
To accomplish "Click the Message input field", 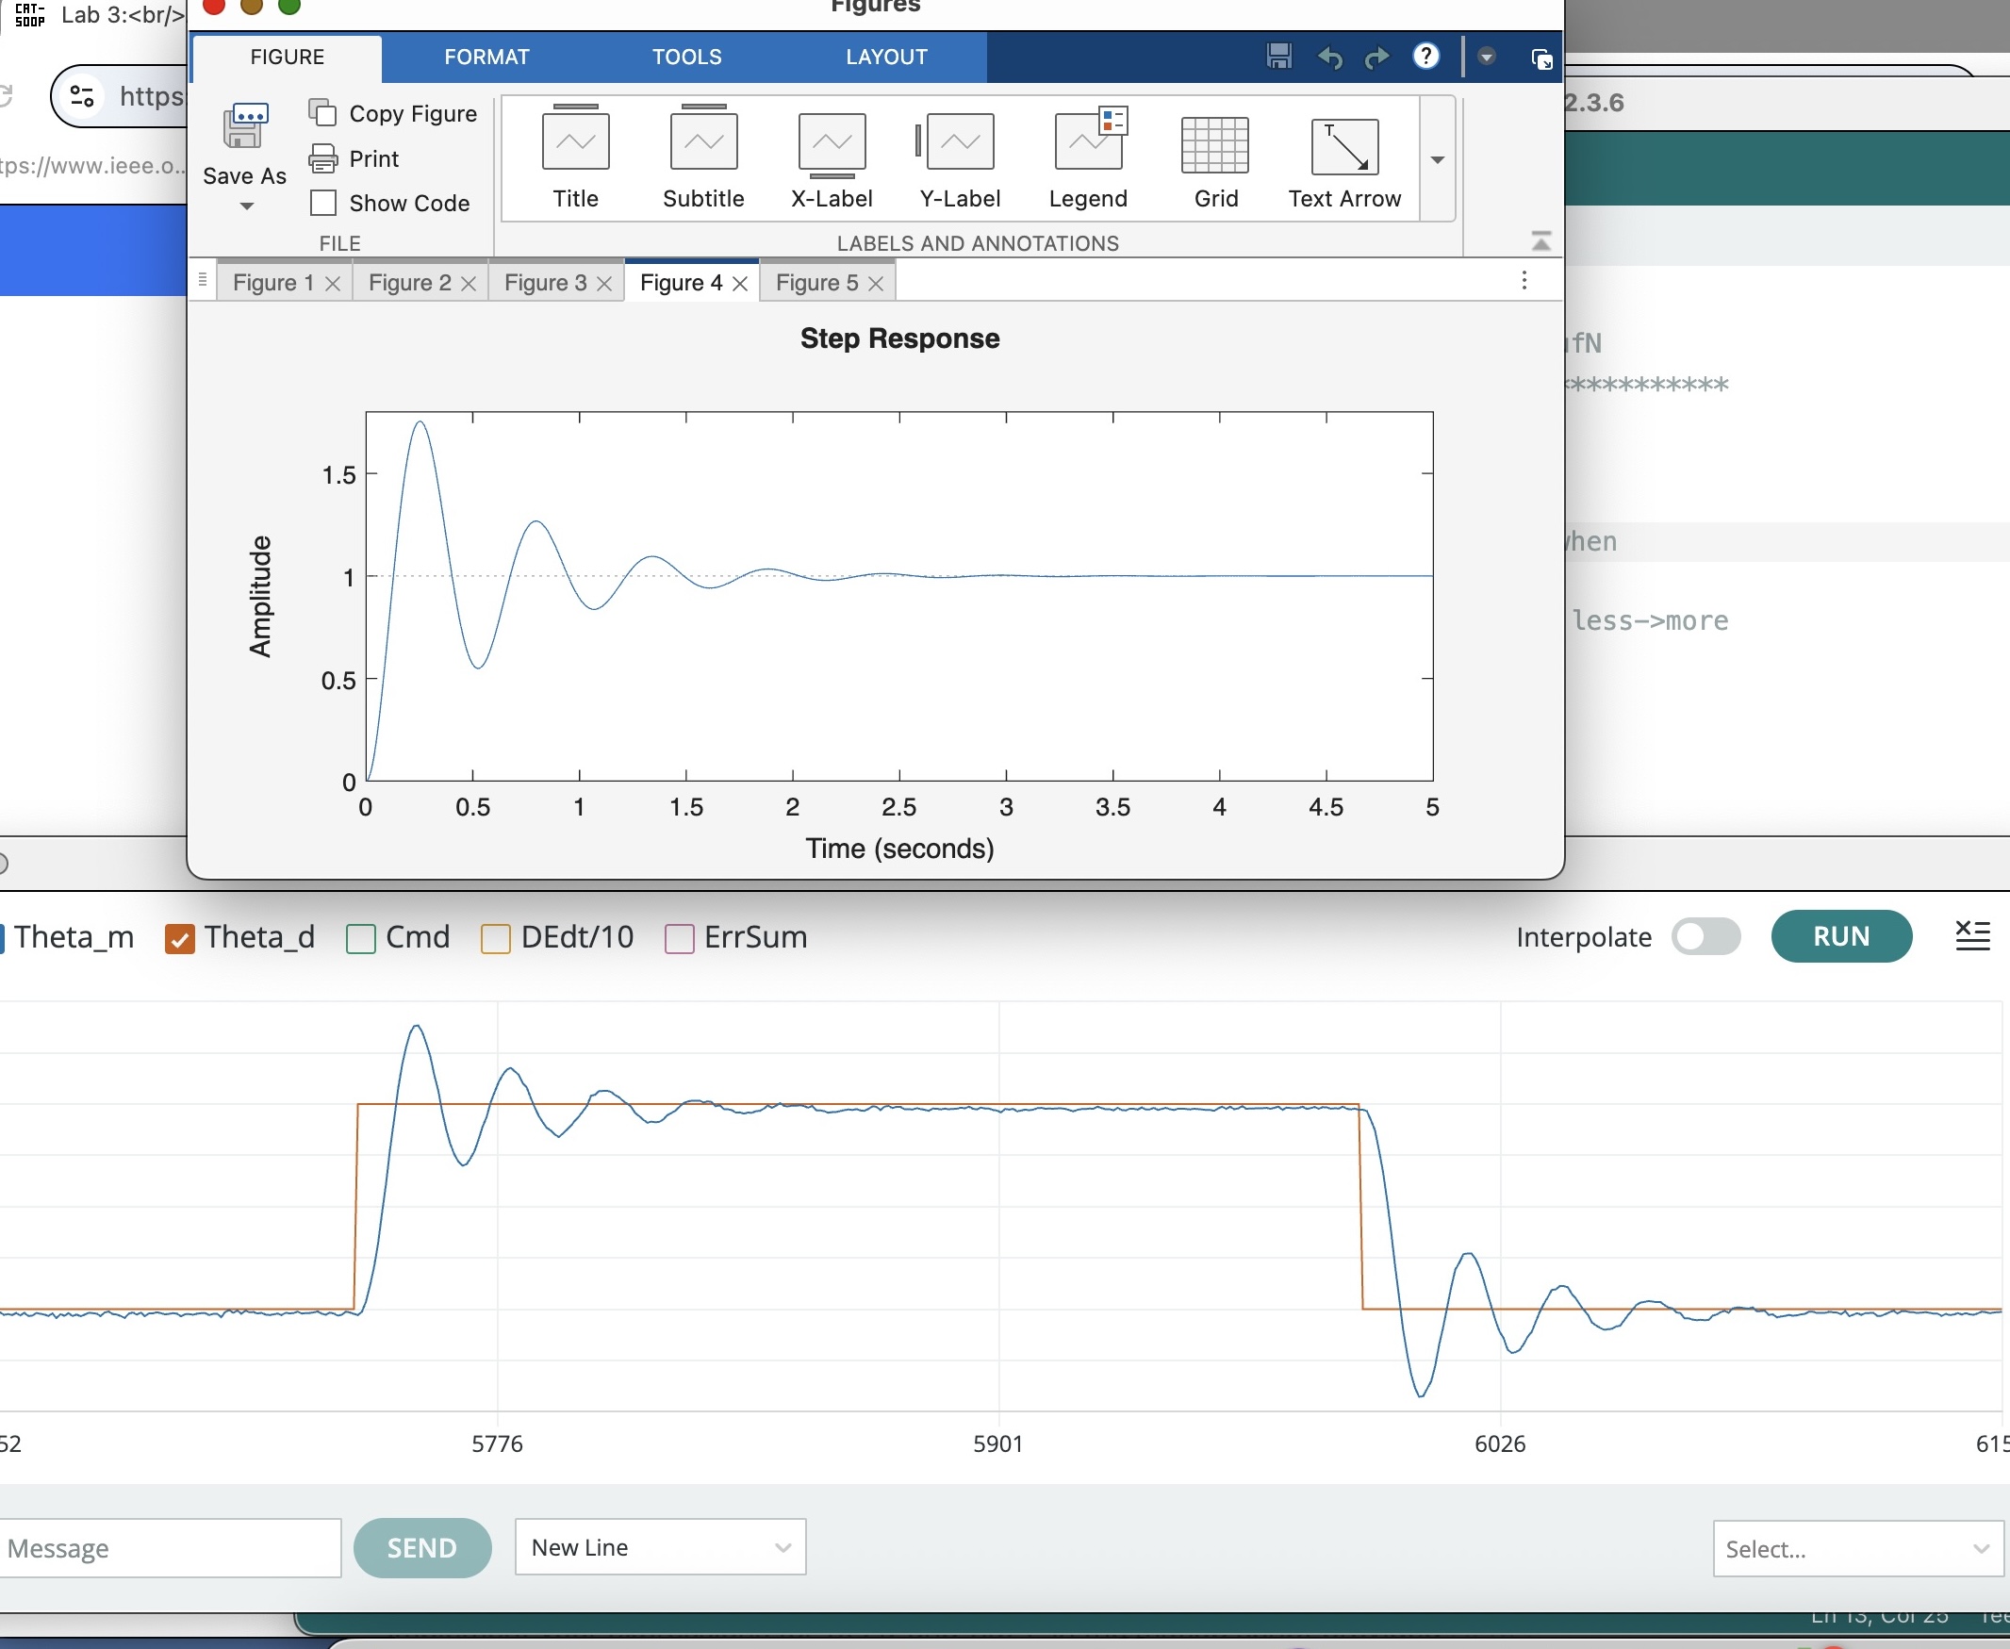I will (169, 1548).
